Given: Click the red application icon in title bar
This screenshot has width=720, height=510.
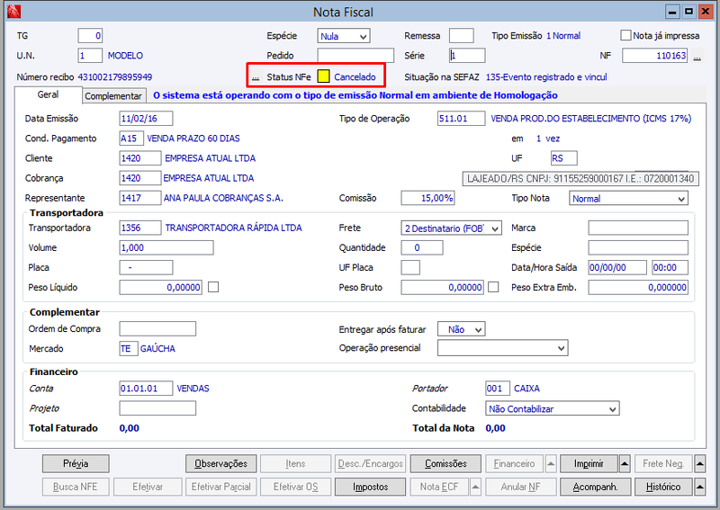Looking at the screenshot, I should coord(13,11).
